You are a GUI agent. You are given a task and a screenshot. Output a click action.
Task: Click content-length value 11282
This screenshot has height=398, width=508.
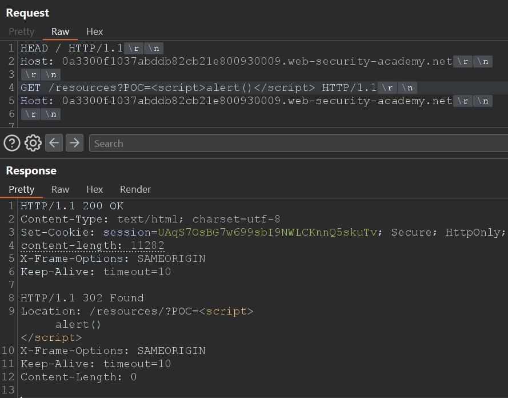click(x=148, y=245)
